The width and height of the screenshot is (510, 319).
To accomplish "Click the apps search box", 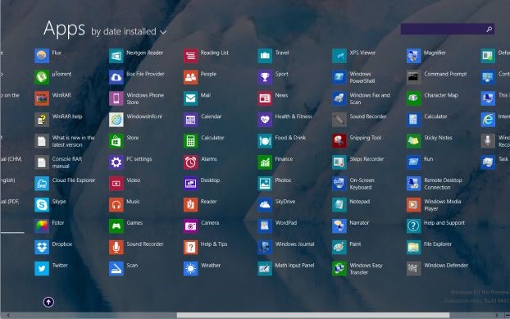I will click(x=448, y=29).
